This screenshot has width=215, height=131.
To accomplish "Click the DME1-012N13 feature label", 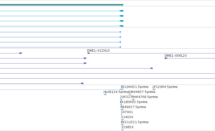I will pyautogui.click(x=98, y=51).
